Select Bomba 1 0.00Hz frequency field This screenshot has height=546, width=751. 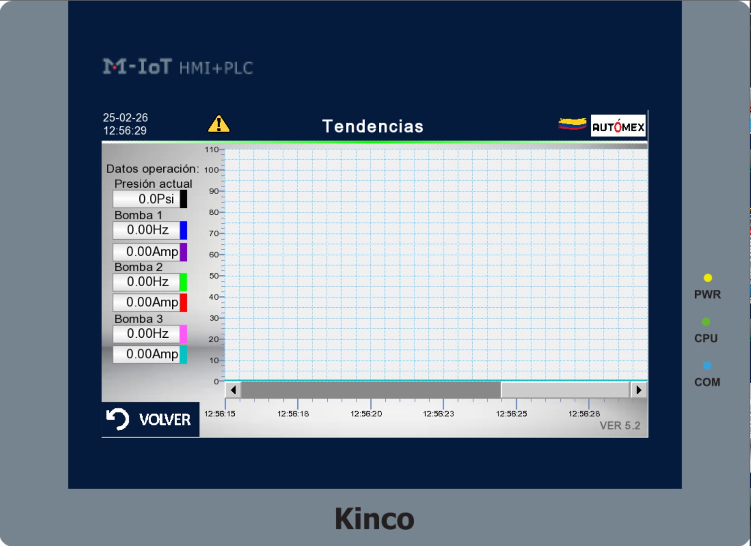(146, 230)
